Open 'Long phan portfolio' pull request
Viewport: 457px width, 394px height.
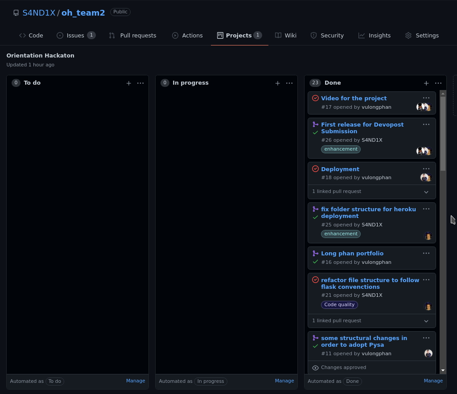tap(352, 254)
